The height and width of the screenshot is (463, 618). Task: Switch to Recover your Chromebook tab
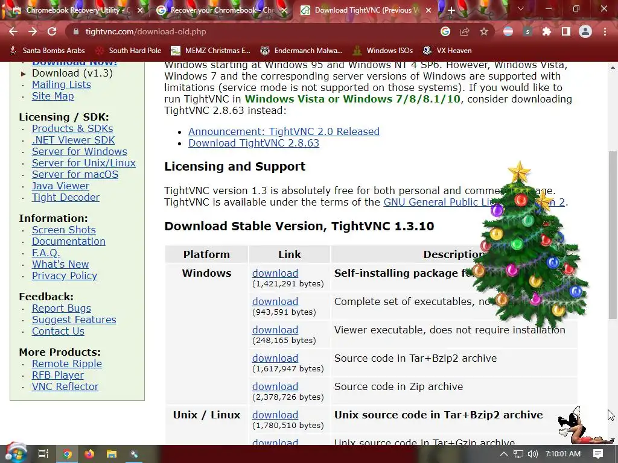(221, 10)
